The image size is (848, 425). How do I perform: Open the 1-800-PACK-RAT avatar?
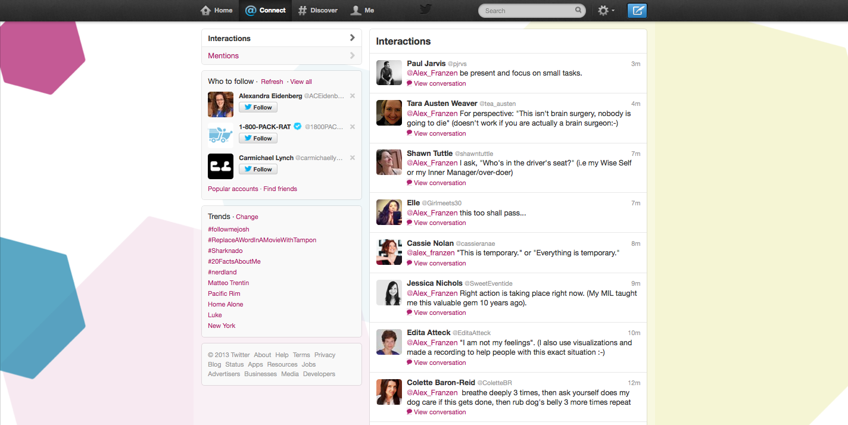pos(220,135)
